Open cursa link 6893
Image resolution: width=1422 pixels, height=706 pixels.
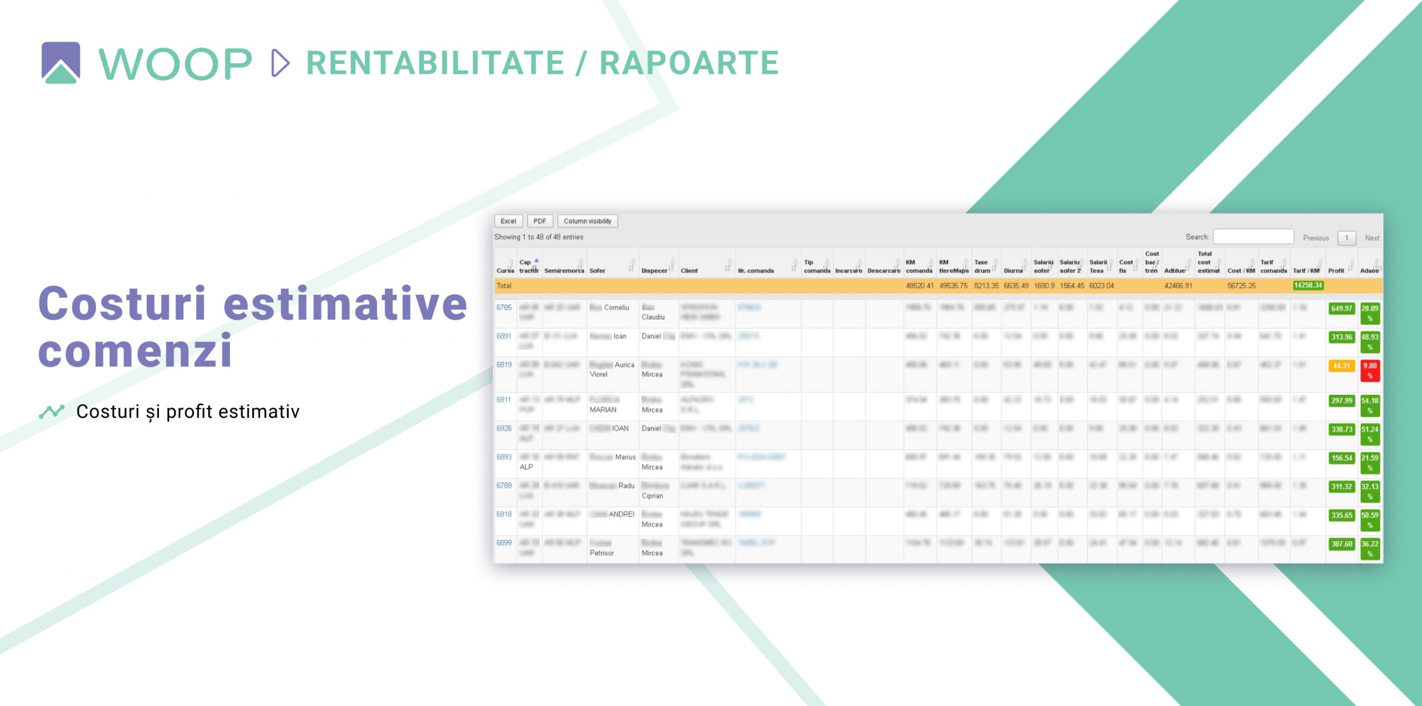[x=504, y=457]
